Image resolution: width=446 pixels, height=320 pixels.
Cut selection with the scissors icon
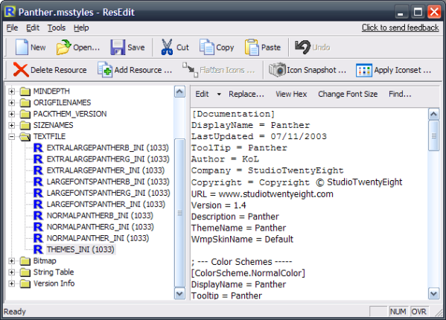point(167,47)
